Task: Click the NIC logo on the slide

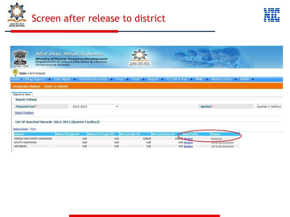Action: (272, 15)
